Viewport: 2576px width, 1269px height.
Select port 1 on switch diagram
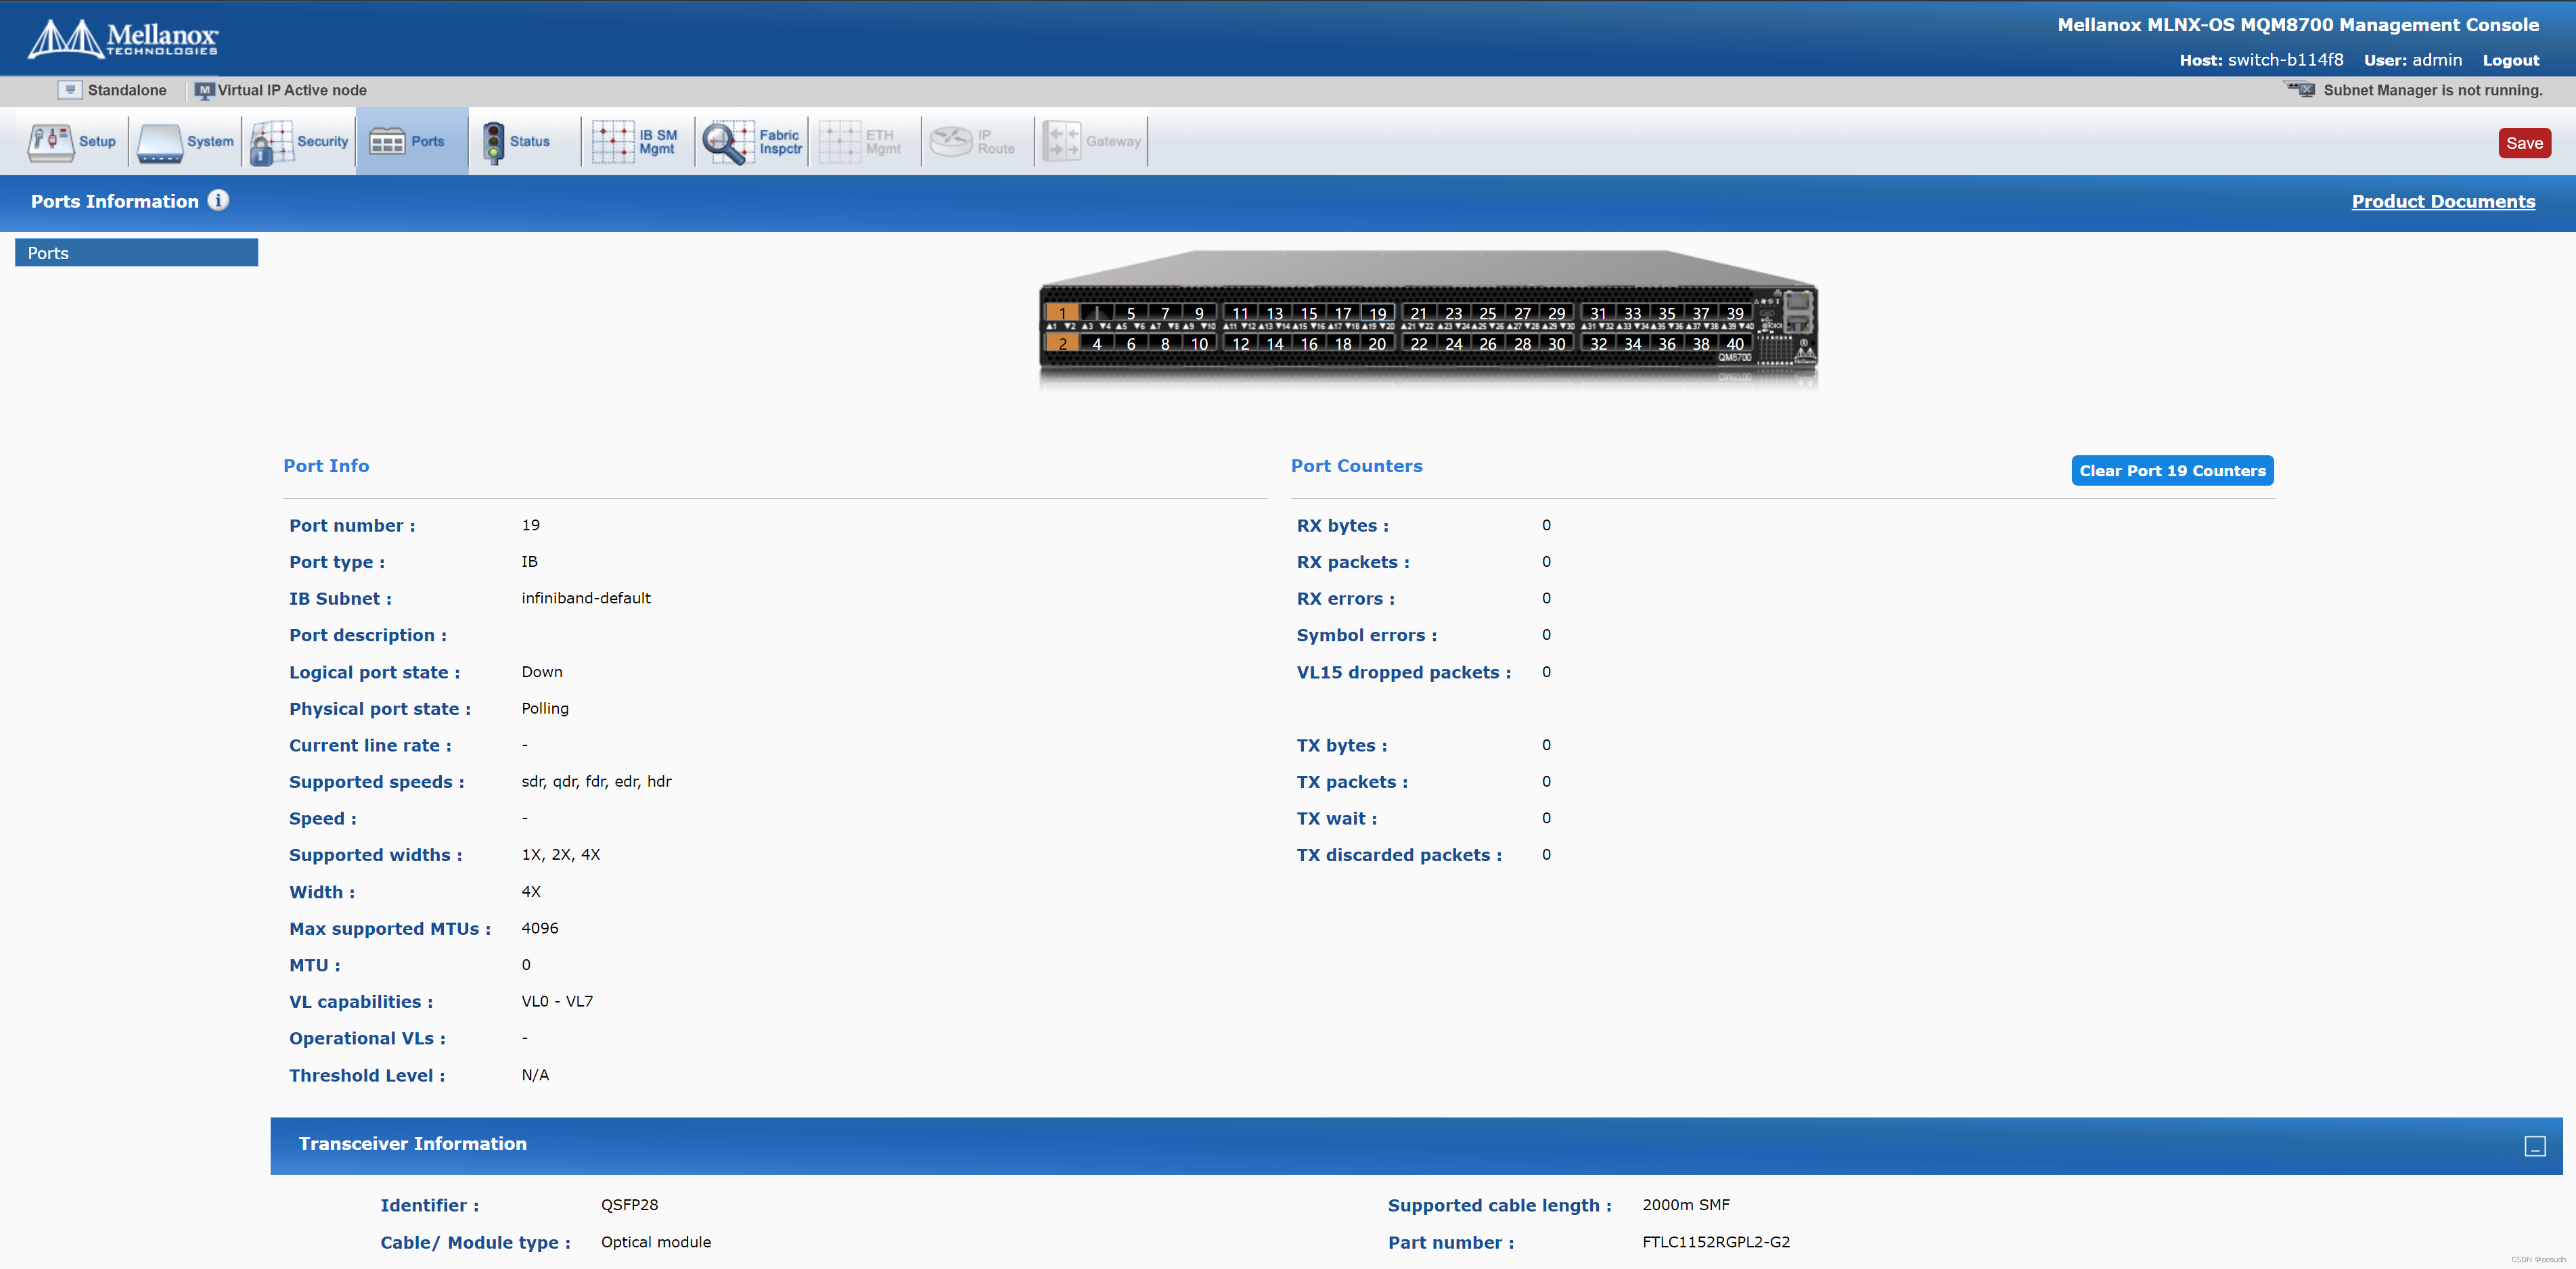click(x=1062, y=313)
